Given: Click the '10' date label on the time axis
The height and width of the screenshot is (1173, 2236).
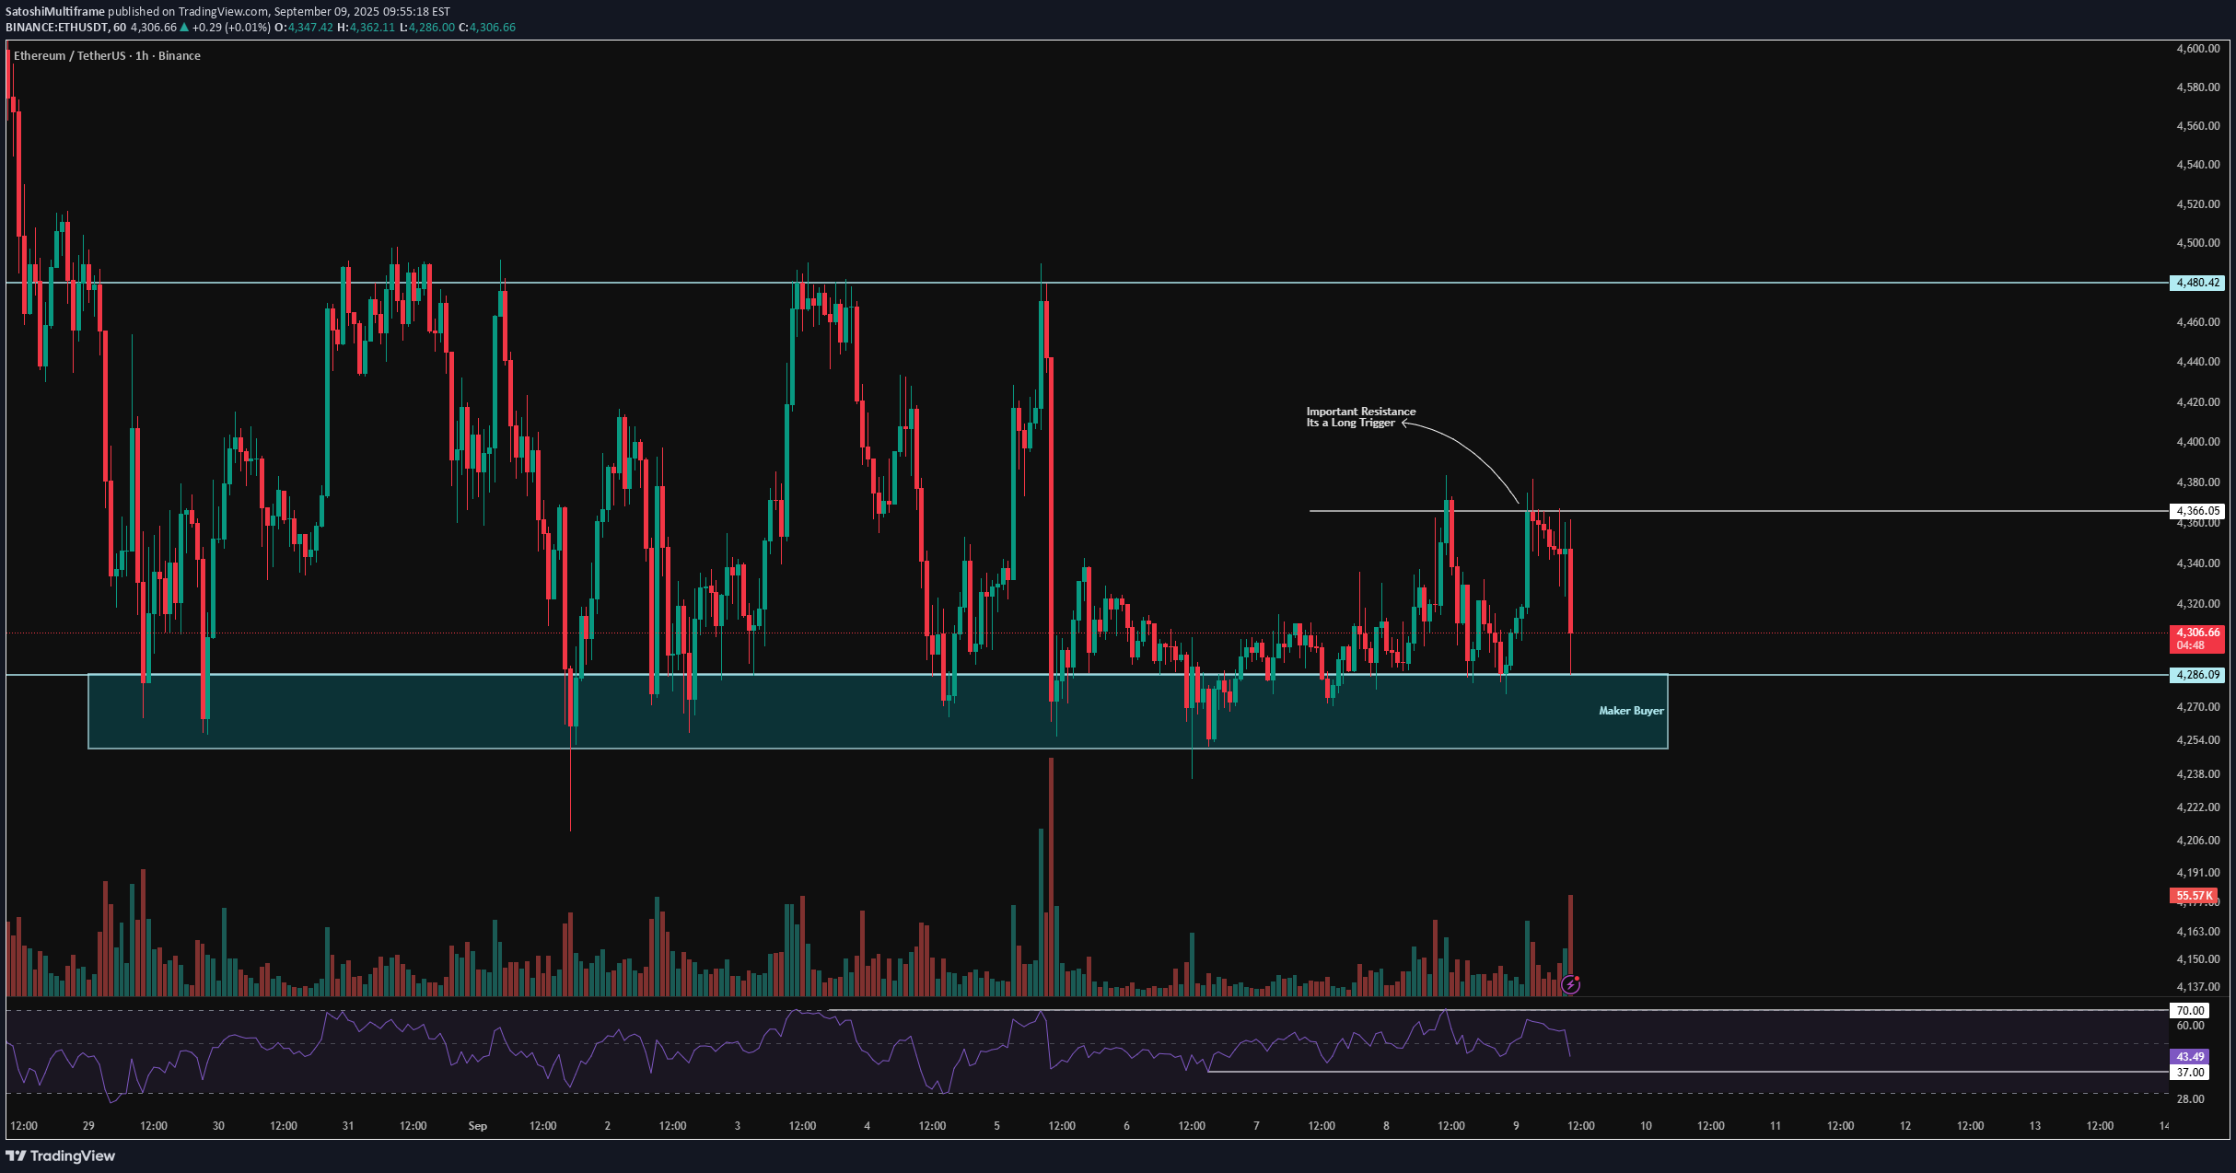Looking at the screenshot, I should (1646, 1126).
